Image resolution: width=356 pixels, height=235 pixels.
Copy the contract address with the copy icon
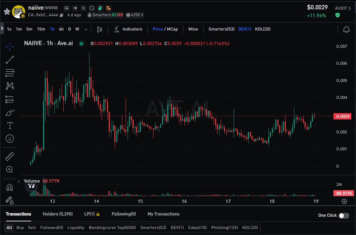tap(61, 15)
